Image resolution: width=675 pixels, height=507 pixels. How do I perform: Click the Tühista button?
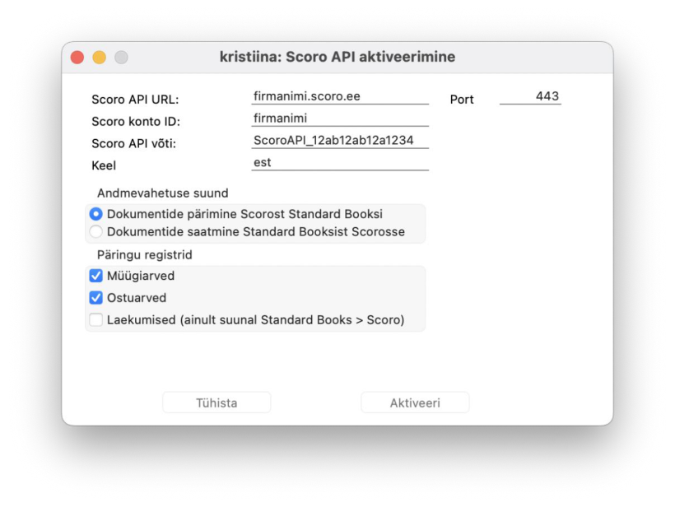216,402
